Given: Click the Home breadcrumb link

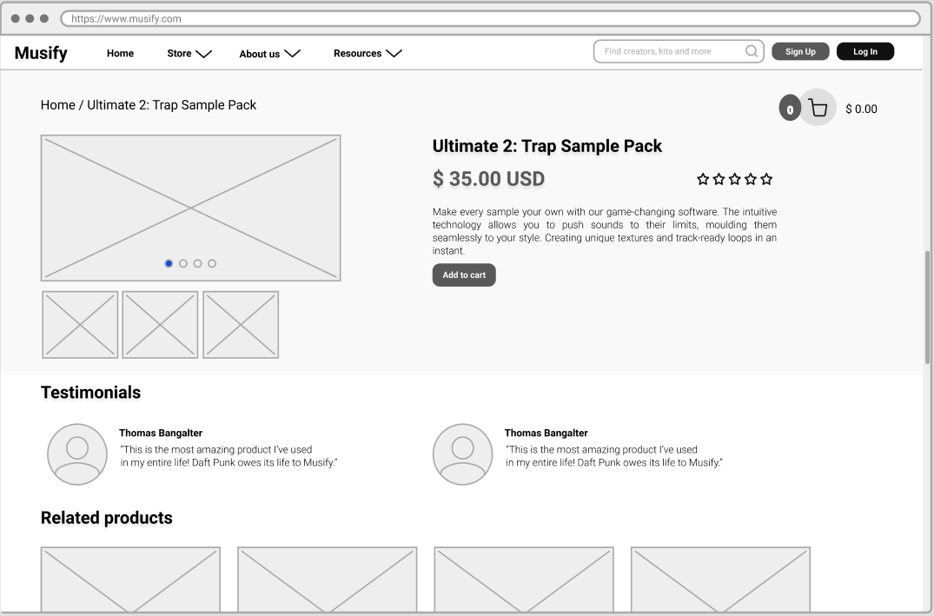Looking at the screenshot, I should pos(58,105).
